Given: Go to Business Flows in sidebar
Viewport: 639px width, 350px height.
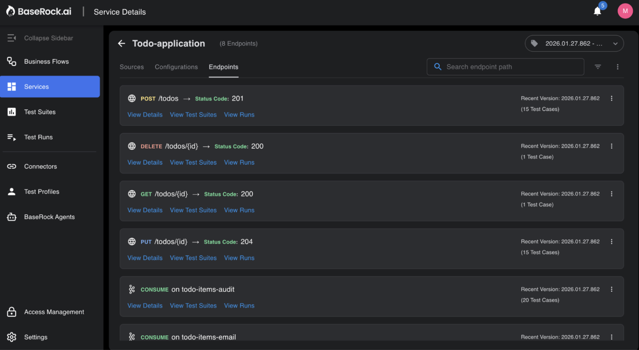Looking at the screenshot, I should click(46, 61).
